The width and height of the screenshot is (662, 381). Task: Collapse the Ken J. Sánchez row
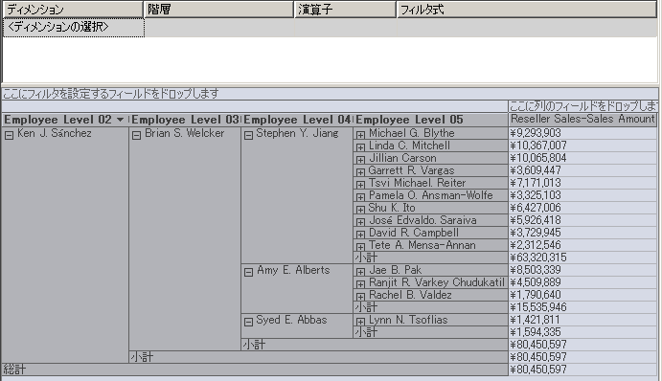coord(10,135)
